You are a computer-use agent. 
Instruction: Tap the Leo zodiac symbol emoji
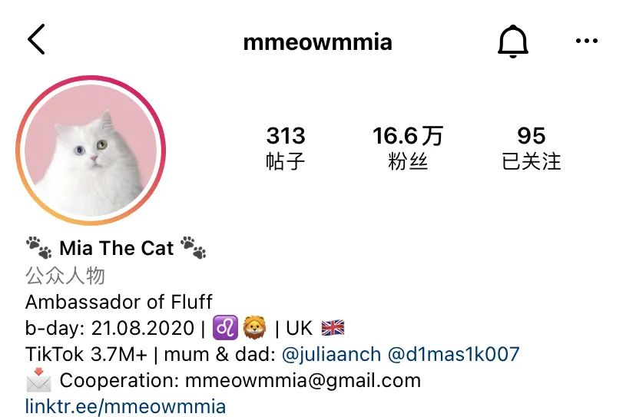click(x=225, y=328)
